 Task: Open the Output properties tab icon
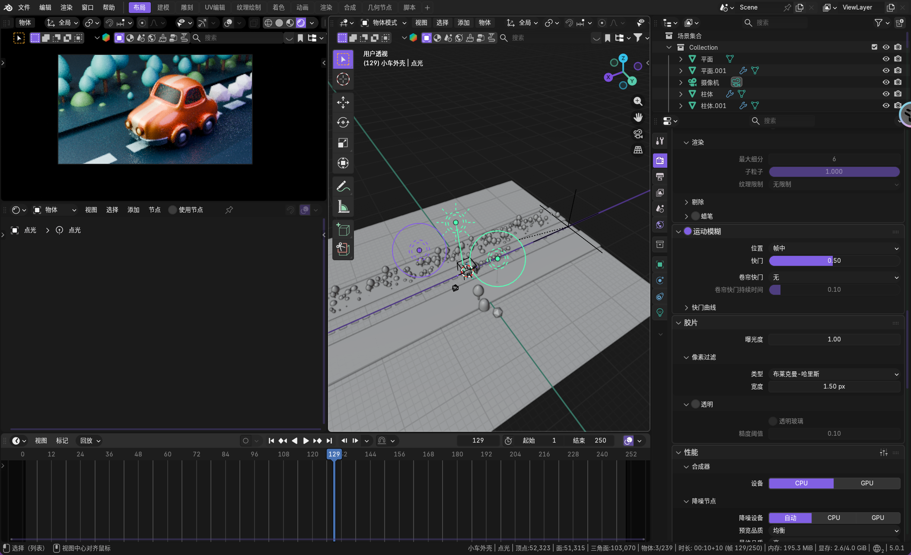click(x=660, y=177)
